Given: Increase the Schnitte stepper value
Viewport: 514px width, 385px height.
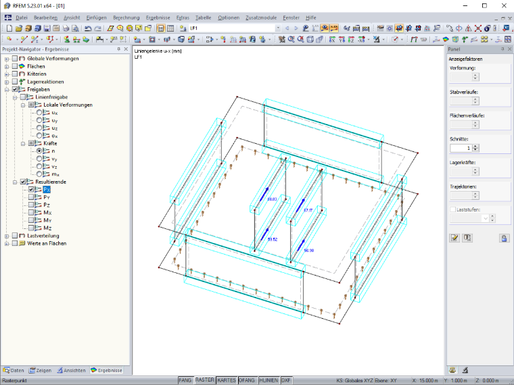Looking at the screenshot, I should pos(475,146).
